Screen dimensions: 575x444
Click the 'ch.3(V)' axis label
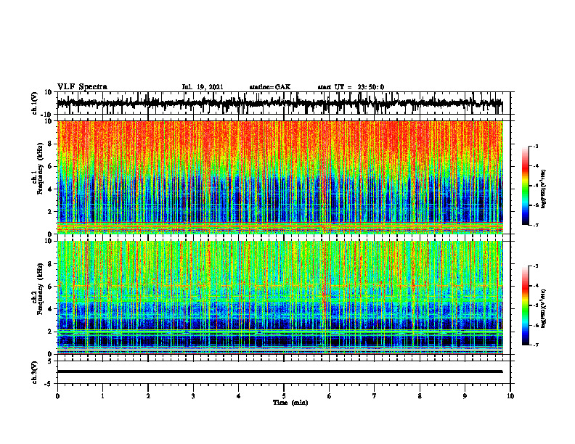pos(35,372)
